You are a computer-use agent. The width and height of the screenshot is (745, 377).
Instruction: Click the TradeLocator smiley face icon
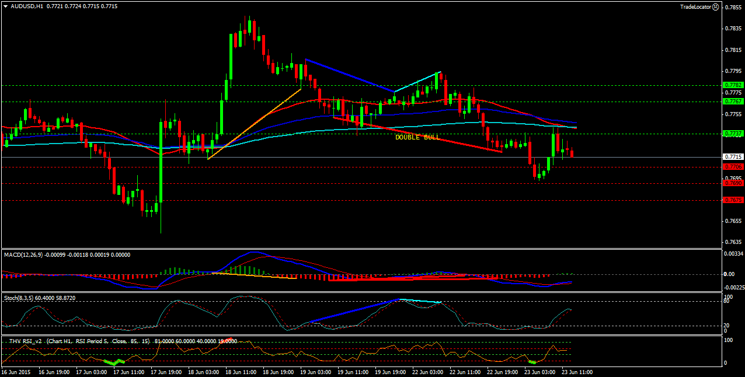pos(716,6)
